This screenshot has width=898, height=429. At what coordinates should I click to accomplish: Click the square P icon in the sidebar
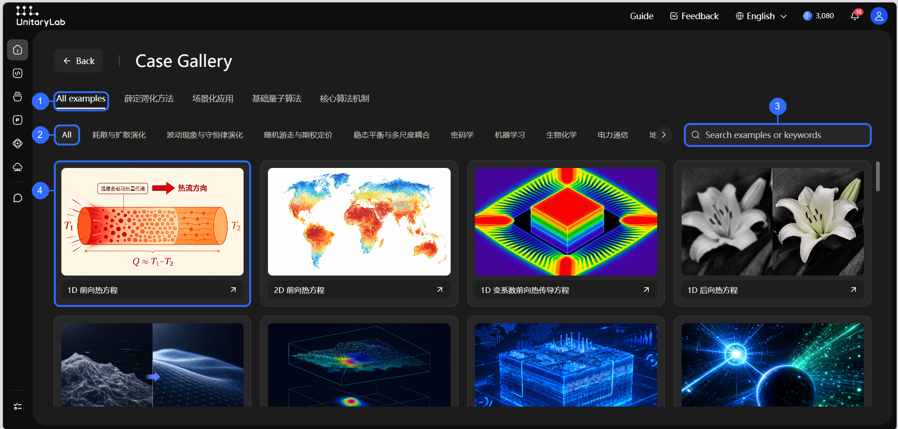pyautogui.click(x=17, y=120)
